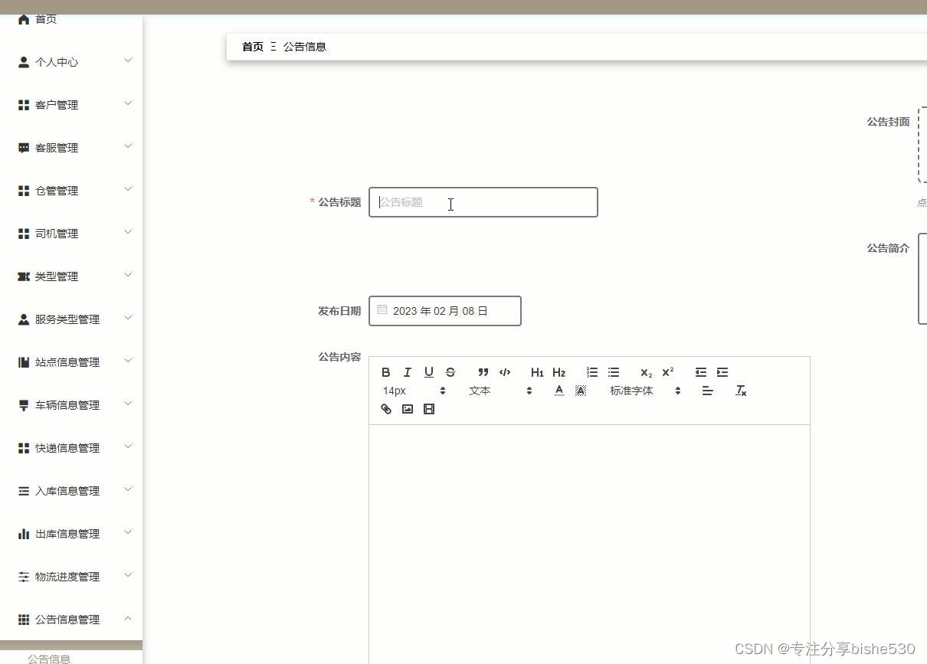Collapse the 公告信息管理 chevron
The width and height of the screenshot is (927, 664).
[x=128, y=618]
